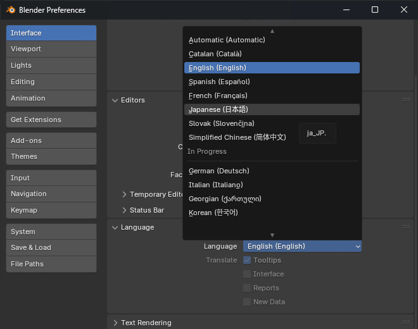Select Korean (한국어) language

point(272,213)
